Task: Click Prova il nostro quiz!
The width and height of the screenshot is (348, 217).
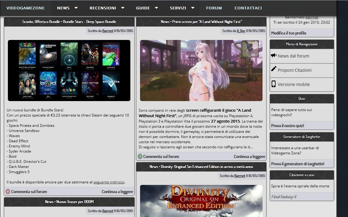Action: point(288,126)
